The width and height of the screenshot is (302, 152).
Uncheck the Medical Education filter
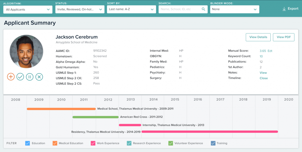pyautogui.click(x=55, y=143)
